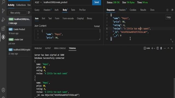Screen dimensions: 175x98
Task: Switch to the DEBUG CONSOLE tab
Action: [60, 48]
